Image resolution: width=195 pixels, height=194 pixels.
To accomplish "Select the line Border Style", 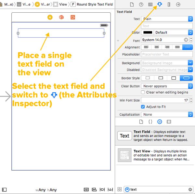I will (x=161, y=78).
